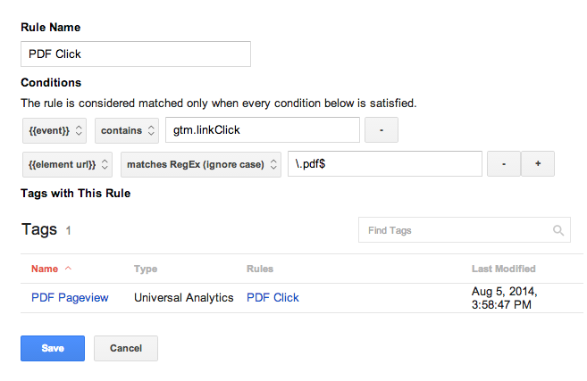Add a new condition with plus button
This screenshot has height=381, width=587.
(x=538, y=164)
